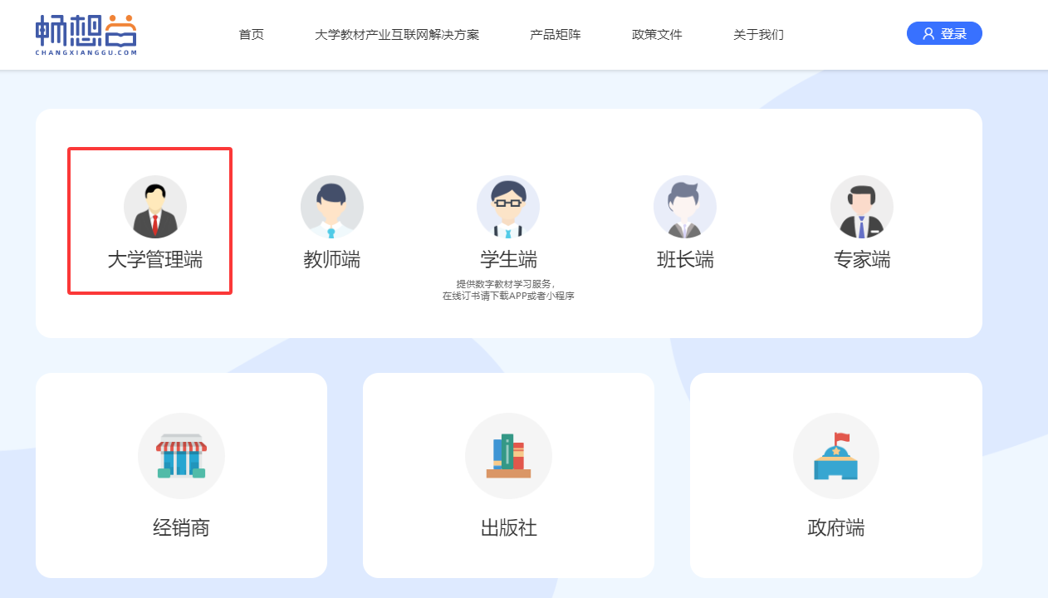Click the 大学管理端 text label

154,260
